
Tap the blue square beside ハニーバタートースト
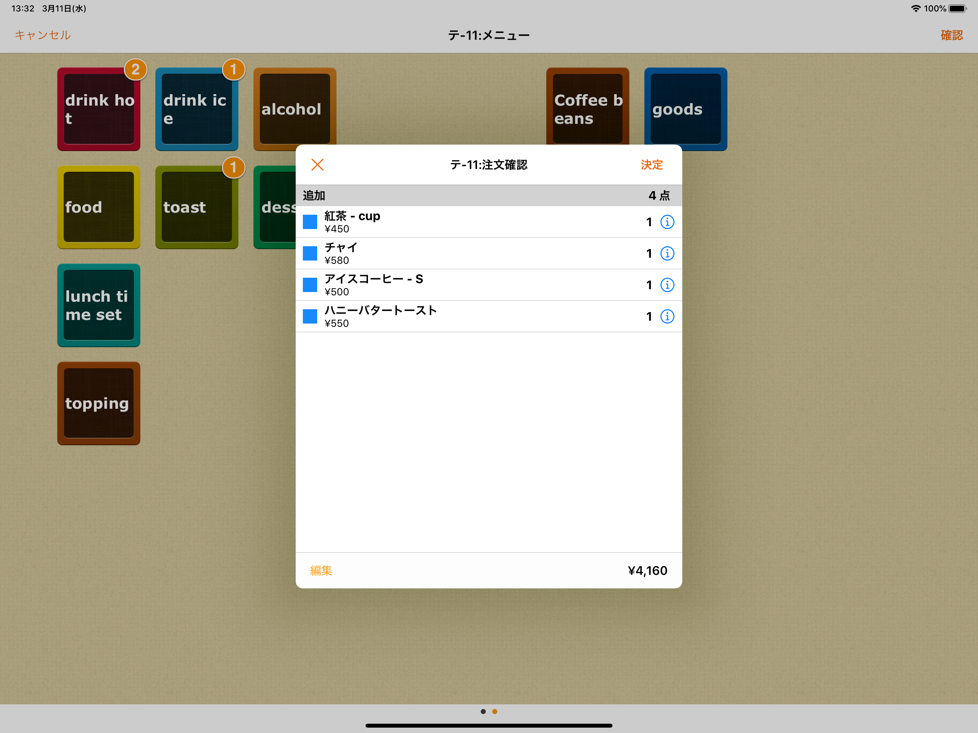(x=310, y=316)
